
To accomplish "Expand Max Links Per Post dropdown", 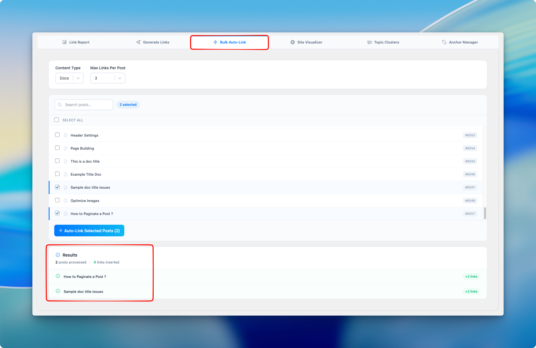I will [x=108, y=78].
